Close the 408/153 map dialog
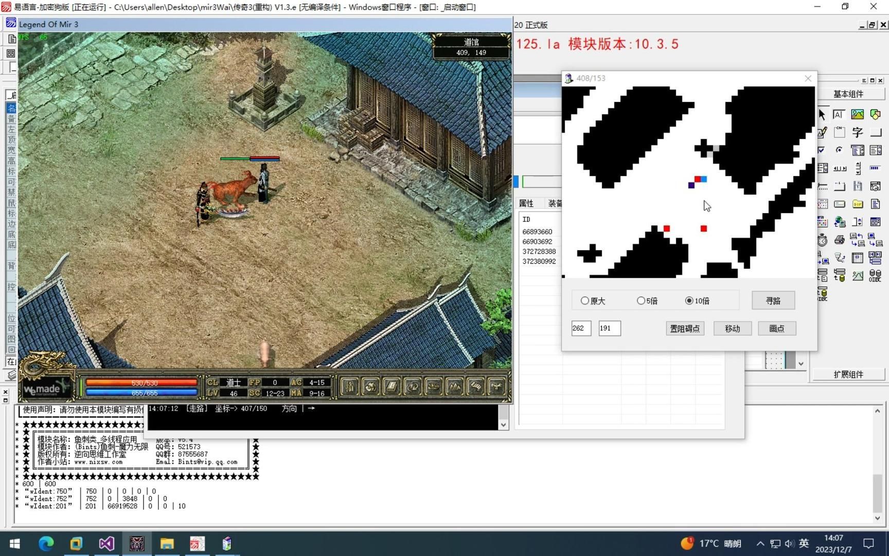This screenshot has width=889, height=556. pos(808,78)
